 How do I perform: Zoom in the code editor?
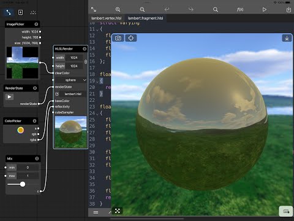[118, 9]
